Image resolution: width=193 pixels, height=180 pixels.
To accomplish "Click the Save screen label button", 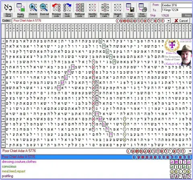I will click(x=130, y=15).
